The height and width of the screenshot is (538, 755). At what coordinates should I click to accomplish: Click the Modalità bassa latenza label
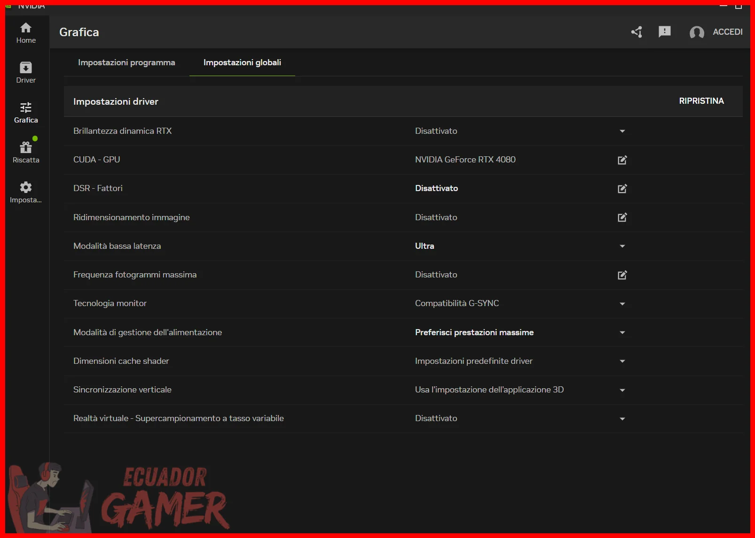coord(117,246)
